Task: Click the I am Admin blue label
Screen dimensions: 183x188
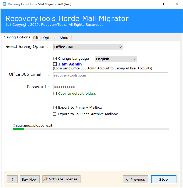Action: (x=70, y=64)
